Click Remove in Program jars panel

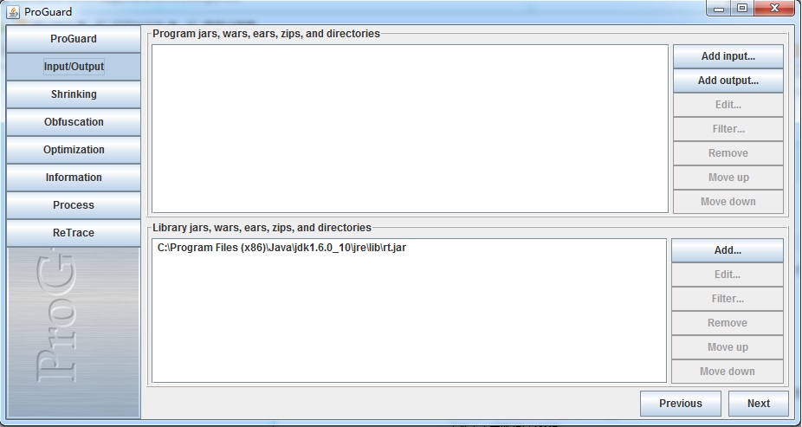728,153
